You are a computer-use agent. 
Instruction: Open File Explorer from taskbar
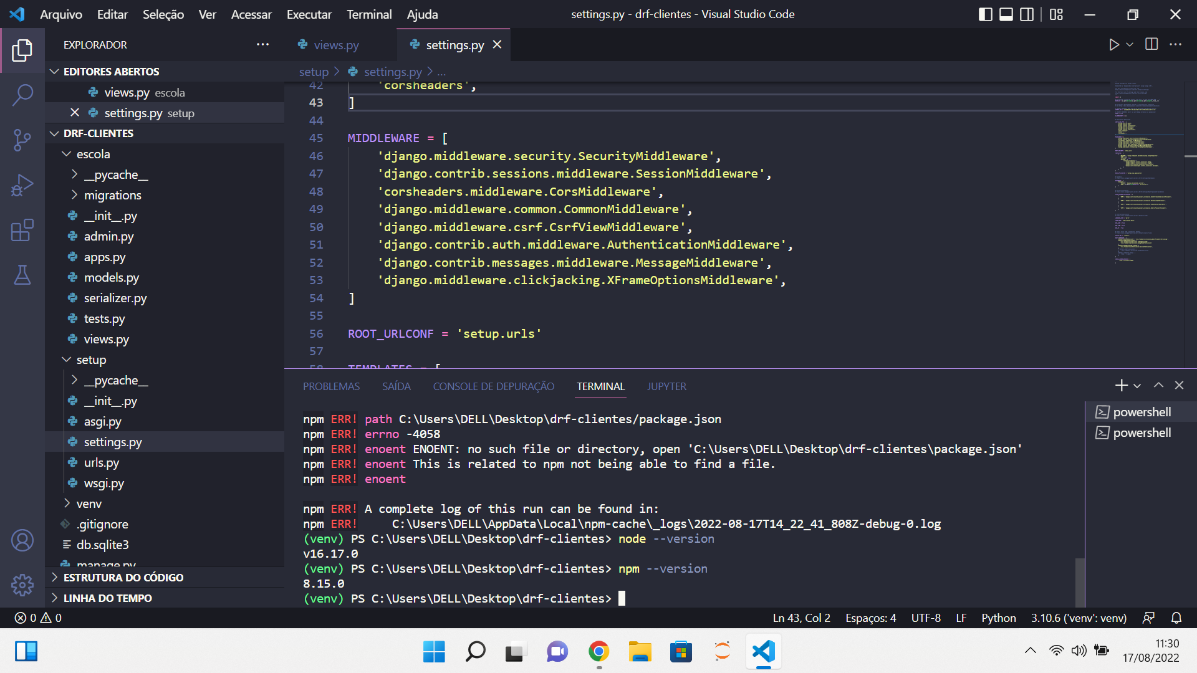pos(640,652)
